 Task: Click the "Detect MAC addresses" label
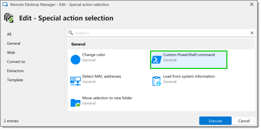[102, 76]
